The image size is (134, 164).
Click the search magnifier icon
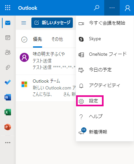click(x=96, y=8)
